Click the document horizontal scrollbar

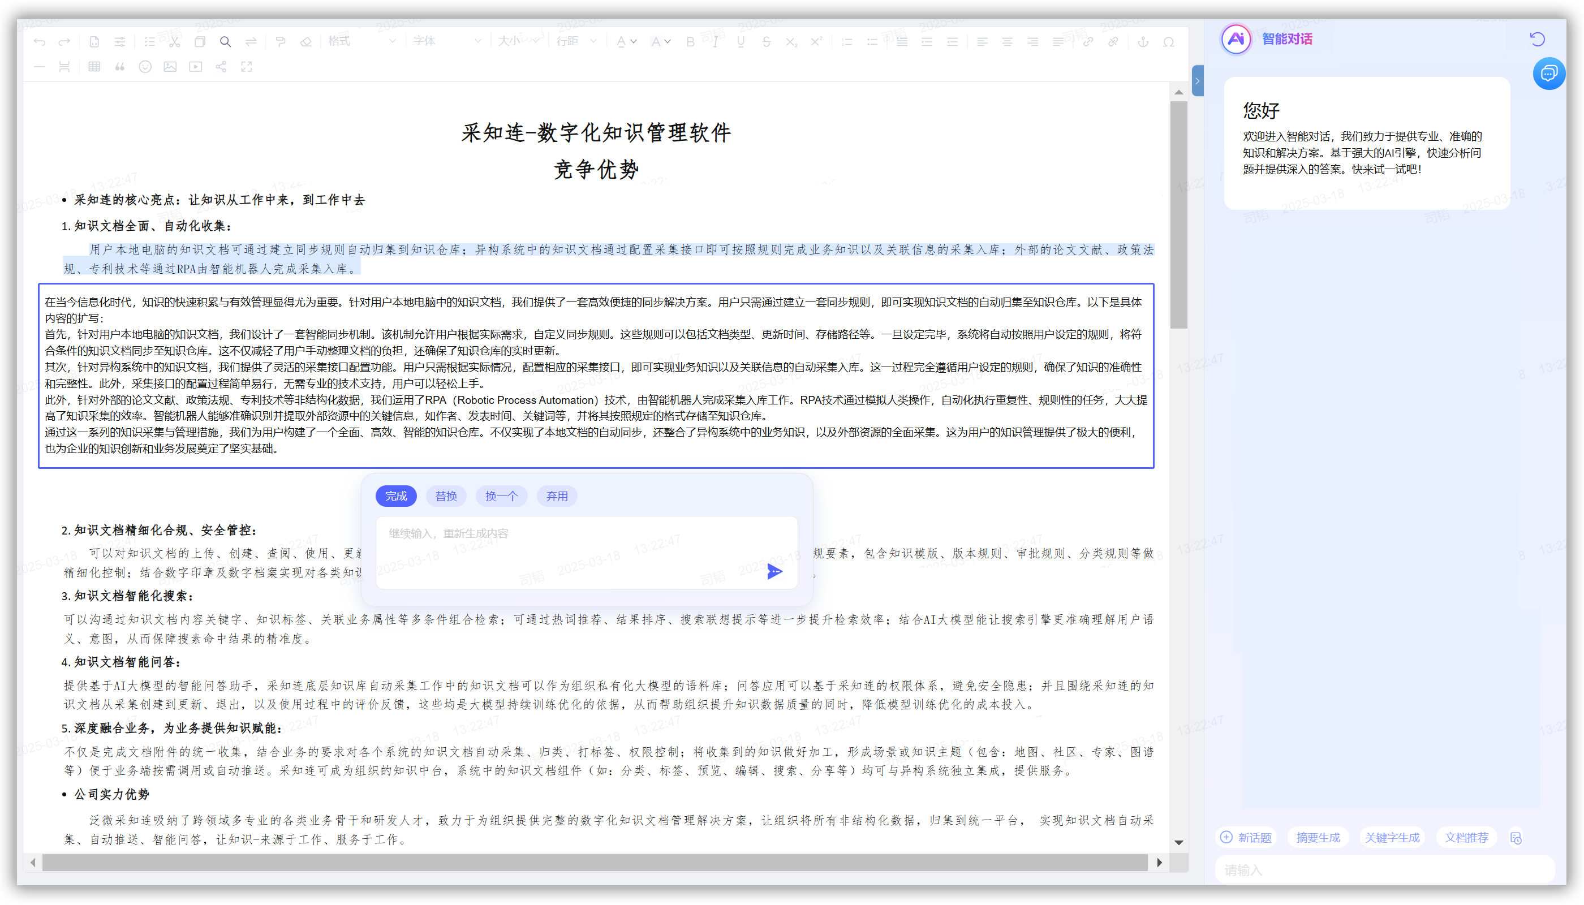pyautogui.click(x=595, y=862)
